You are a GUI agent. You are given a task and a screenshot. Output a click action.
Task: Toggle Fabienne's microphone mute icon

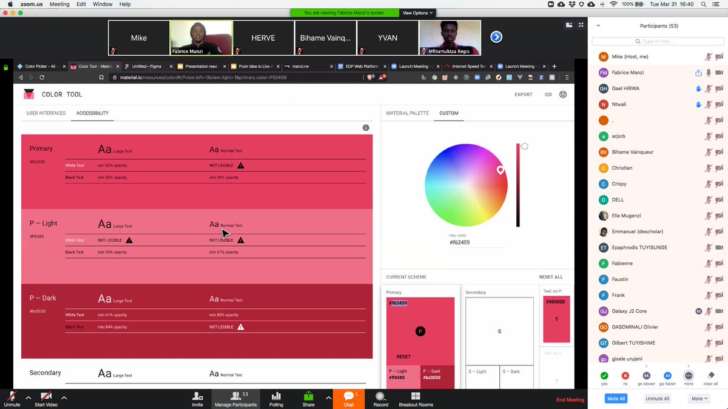click(708, 264)
